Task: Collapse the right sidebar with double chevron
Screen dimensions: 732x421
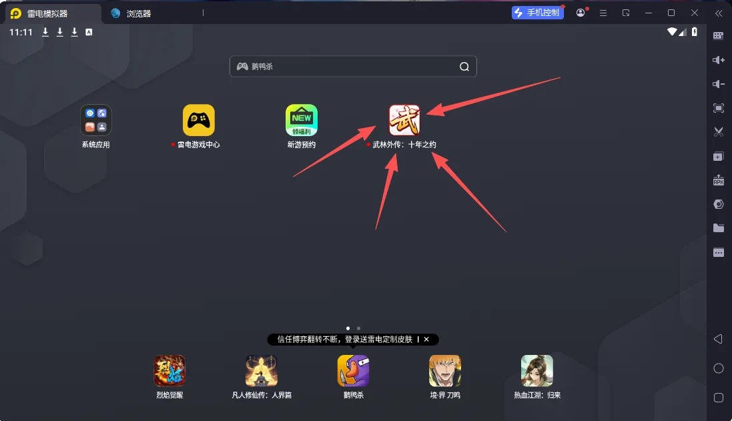Action: click(719, 13)
